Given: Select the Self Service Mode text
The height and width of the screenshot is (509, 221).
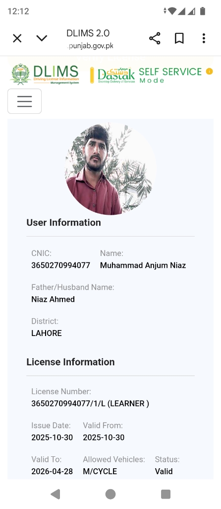Looking at the screenshot, I should 170,75.
